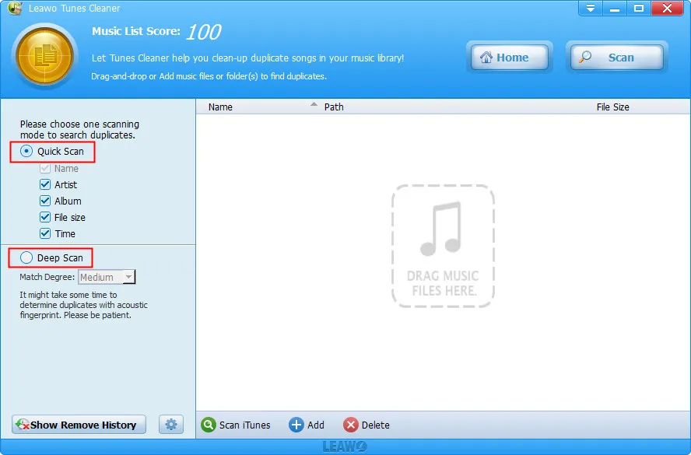The width and height of the screenshot is (691, 455).
Task: Click the acoustic fingerprint patience note
Action: click(83, 305)
